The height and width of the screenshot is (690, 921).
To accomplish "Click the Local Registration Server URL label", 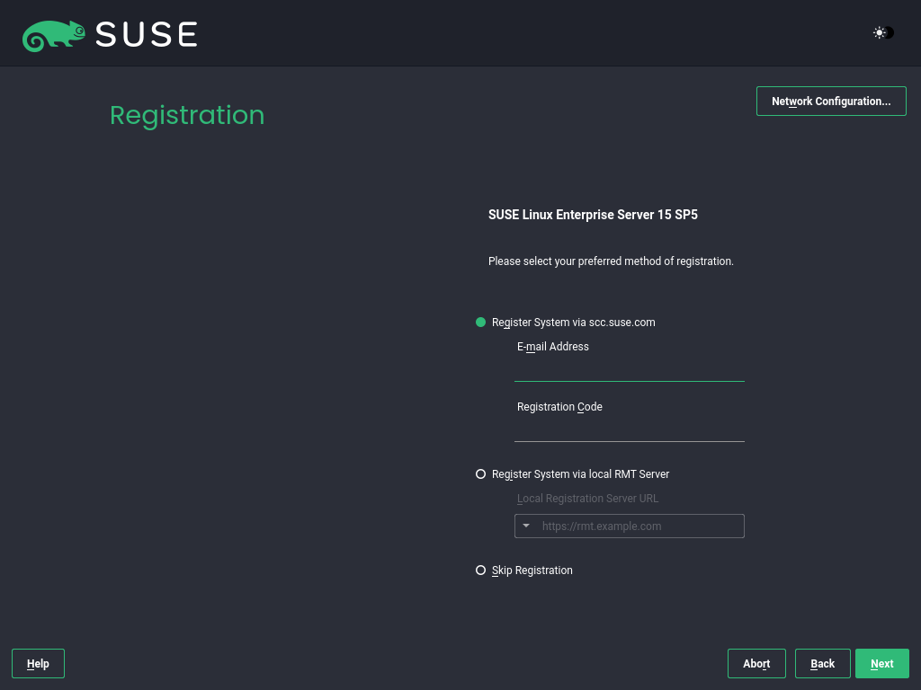I will pos(587,498).
